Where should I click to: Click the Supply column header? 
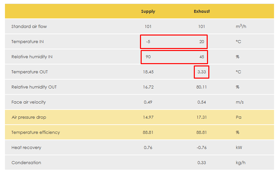(x=148, y=12)
